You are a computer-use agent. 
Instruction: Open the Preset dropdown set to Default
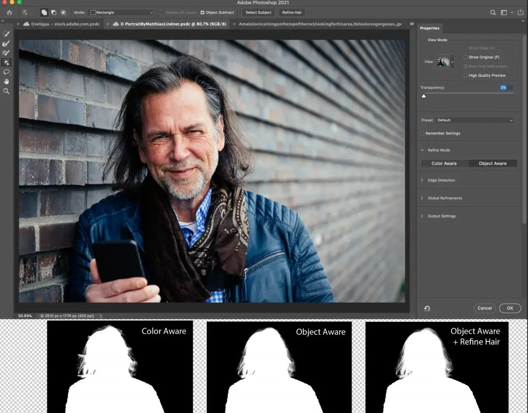[x=474, y=120]
